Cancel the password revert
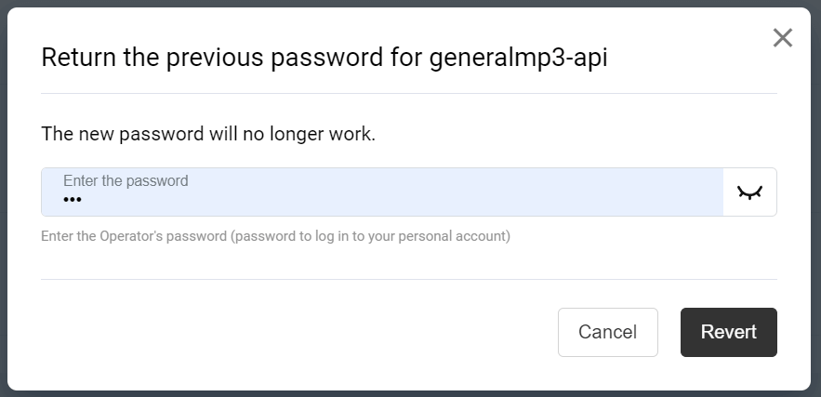Image resolution: width=821 pixels, height=397 pixels. 607,332
